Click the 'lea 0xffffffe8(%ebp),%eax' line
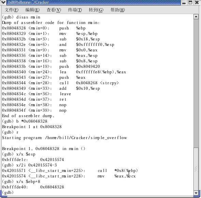 click(64, 72)
